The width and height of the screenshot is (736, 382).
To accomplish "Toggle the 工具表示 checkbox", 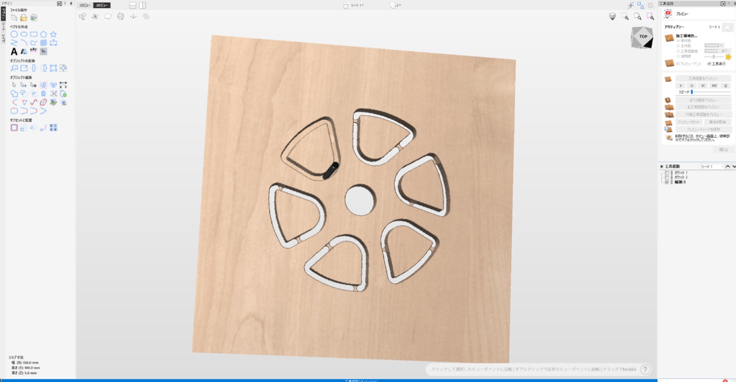I will [x=709, y=64].
